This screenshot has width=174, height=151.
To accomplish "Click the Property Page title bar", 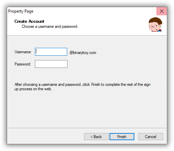I will [x=82, y=11].
